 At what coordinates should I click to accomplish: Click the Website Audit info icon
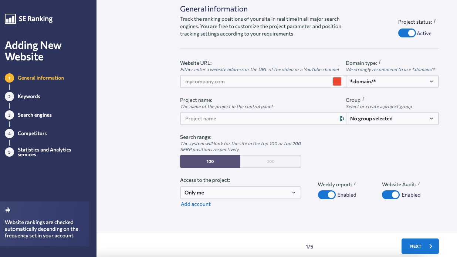[419, 184]
